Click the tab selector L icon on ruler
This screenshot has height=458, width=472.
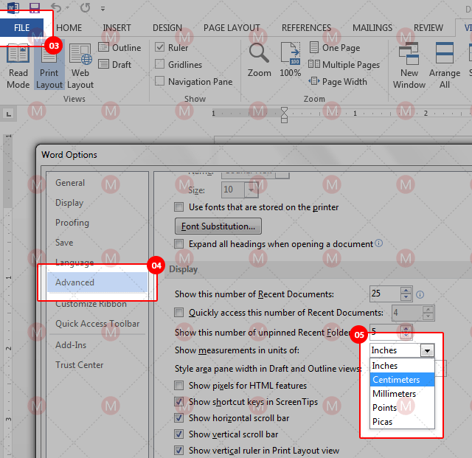coord(8,114)
